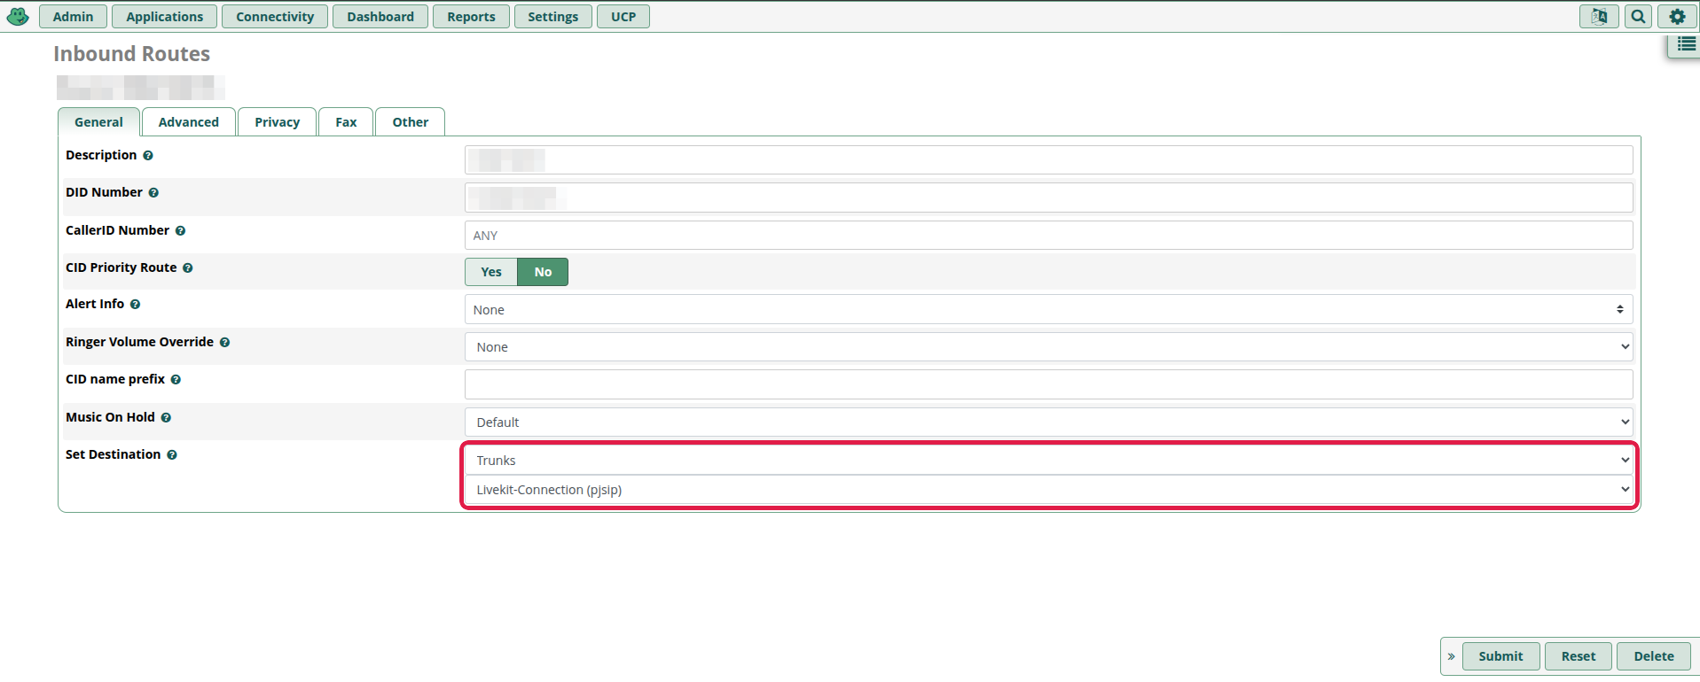The width and height of the screenshot is (1700, 682).
Task: Switch to the Fax tab
Action: [x=346, y=122]
